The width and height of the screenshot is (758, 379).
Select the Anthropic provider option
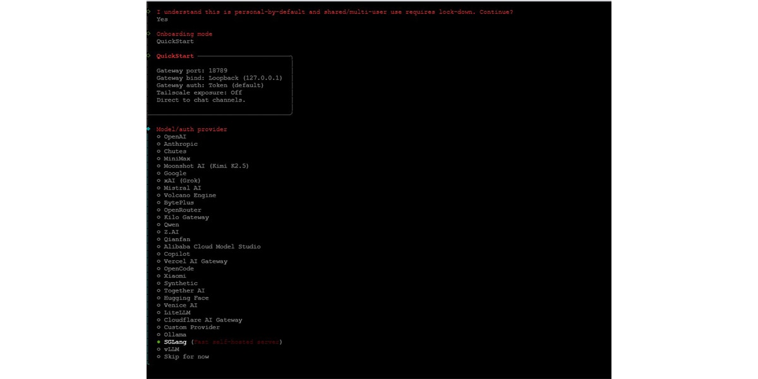point(180,144)
